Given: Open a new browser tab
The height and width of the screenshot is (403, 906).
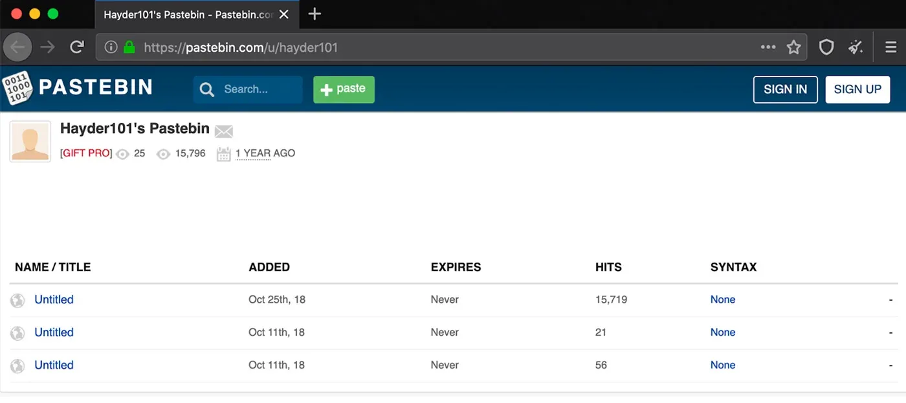Looking at the screenshot, I should tap(315, 14).
